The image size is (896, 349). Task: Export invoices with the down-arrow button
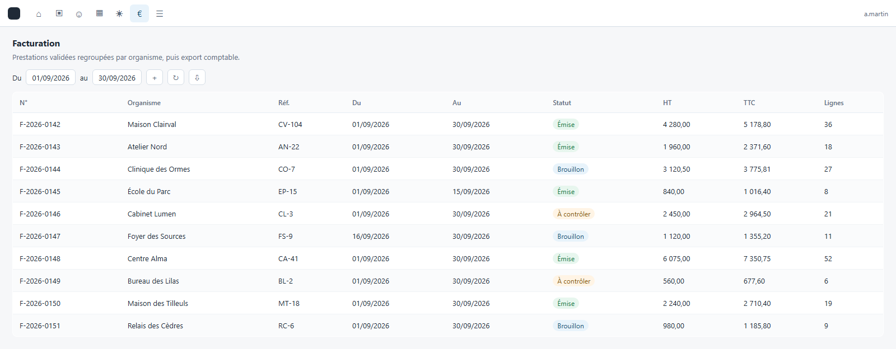click(197, 78)
